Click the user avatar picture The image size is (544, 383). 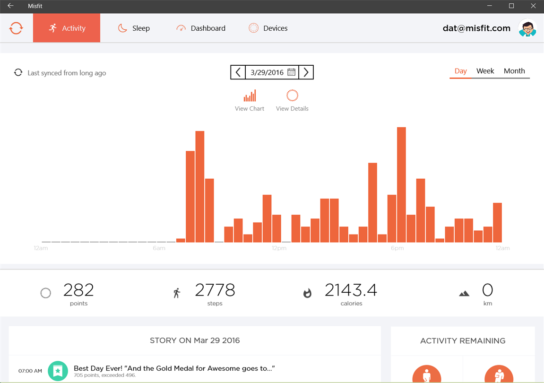(527, 28)
